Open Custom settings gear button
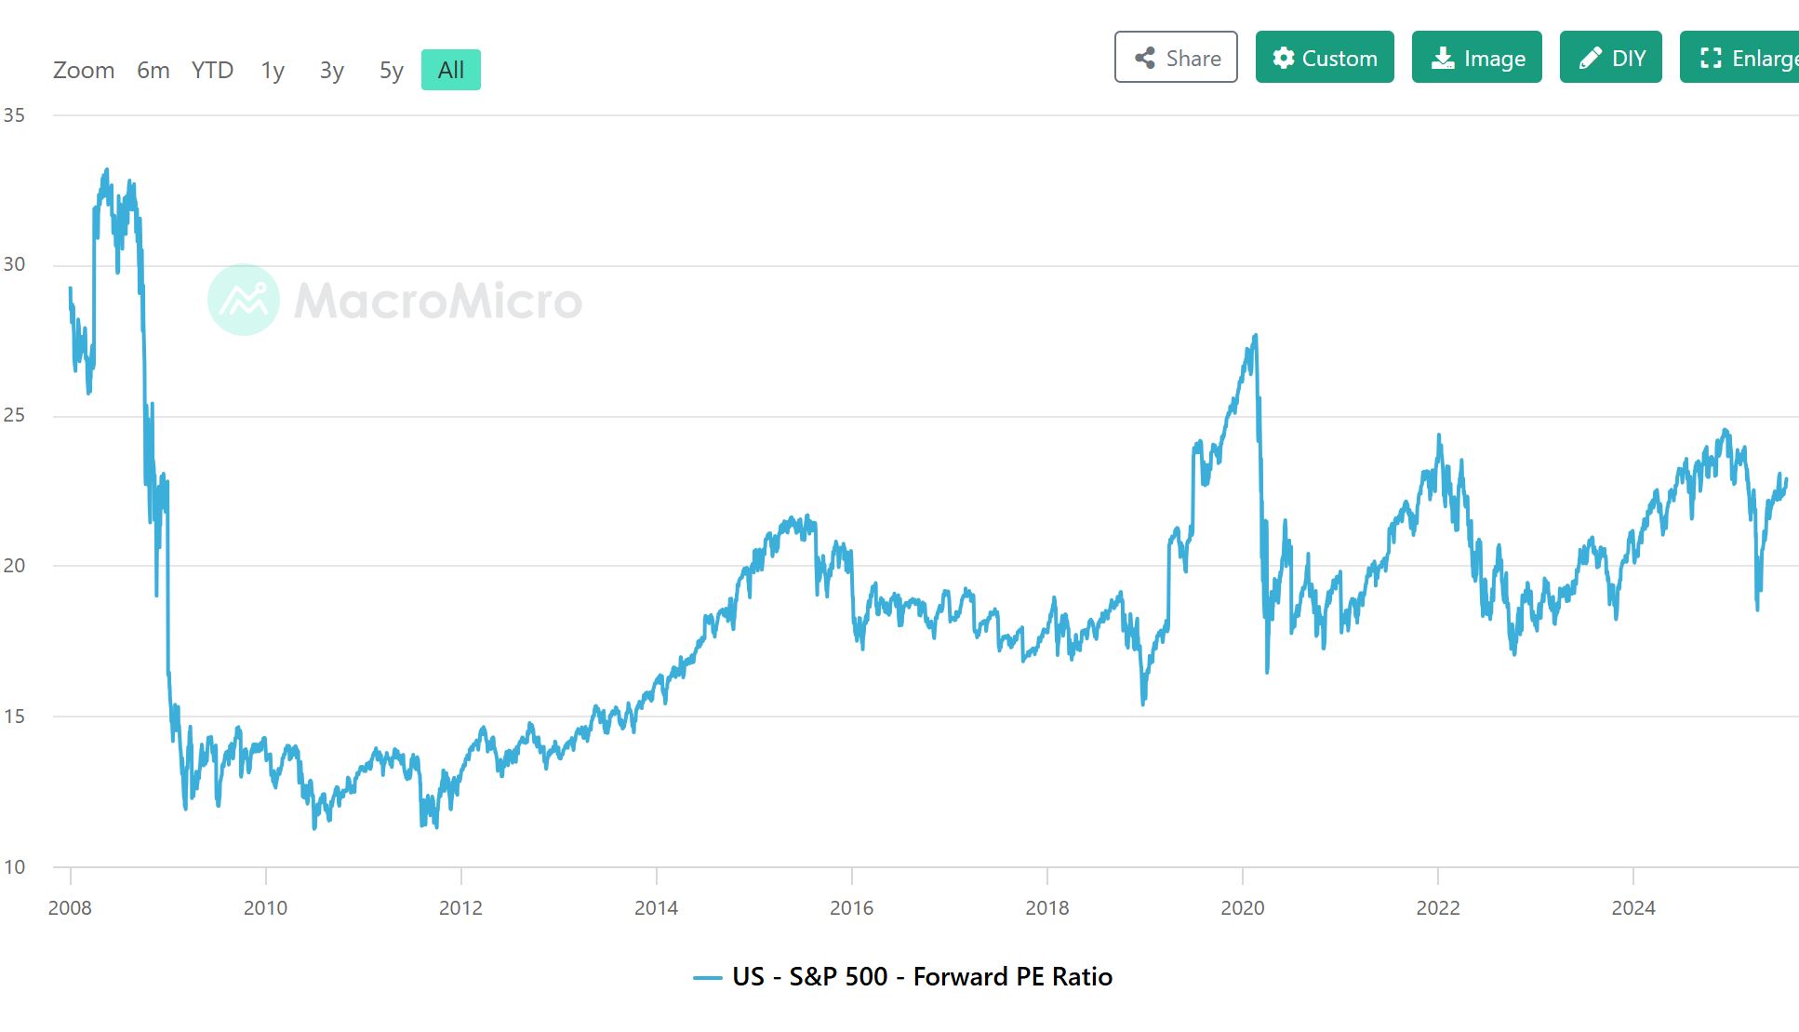The height and width of the screenshot is (1032, 1799). tap(1325, 58)
